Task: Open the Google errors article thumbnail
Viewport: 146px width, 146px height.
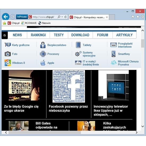Action: coord(24,85)
